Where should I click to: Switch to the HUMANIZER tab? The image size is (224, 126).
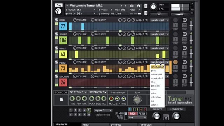[146, 125]
